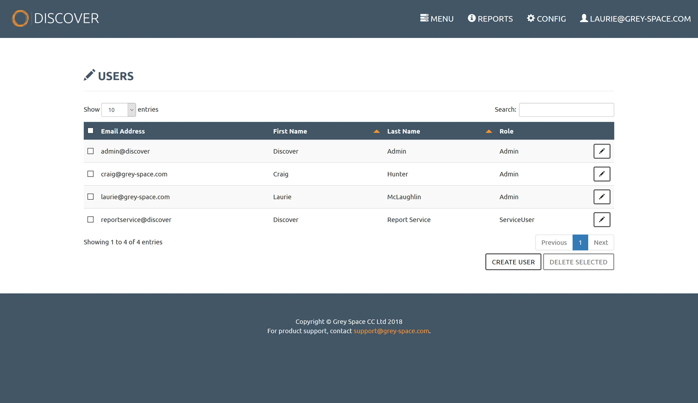Select the laurie@grey-space.com row checkbox

(x=90, y=197)
